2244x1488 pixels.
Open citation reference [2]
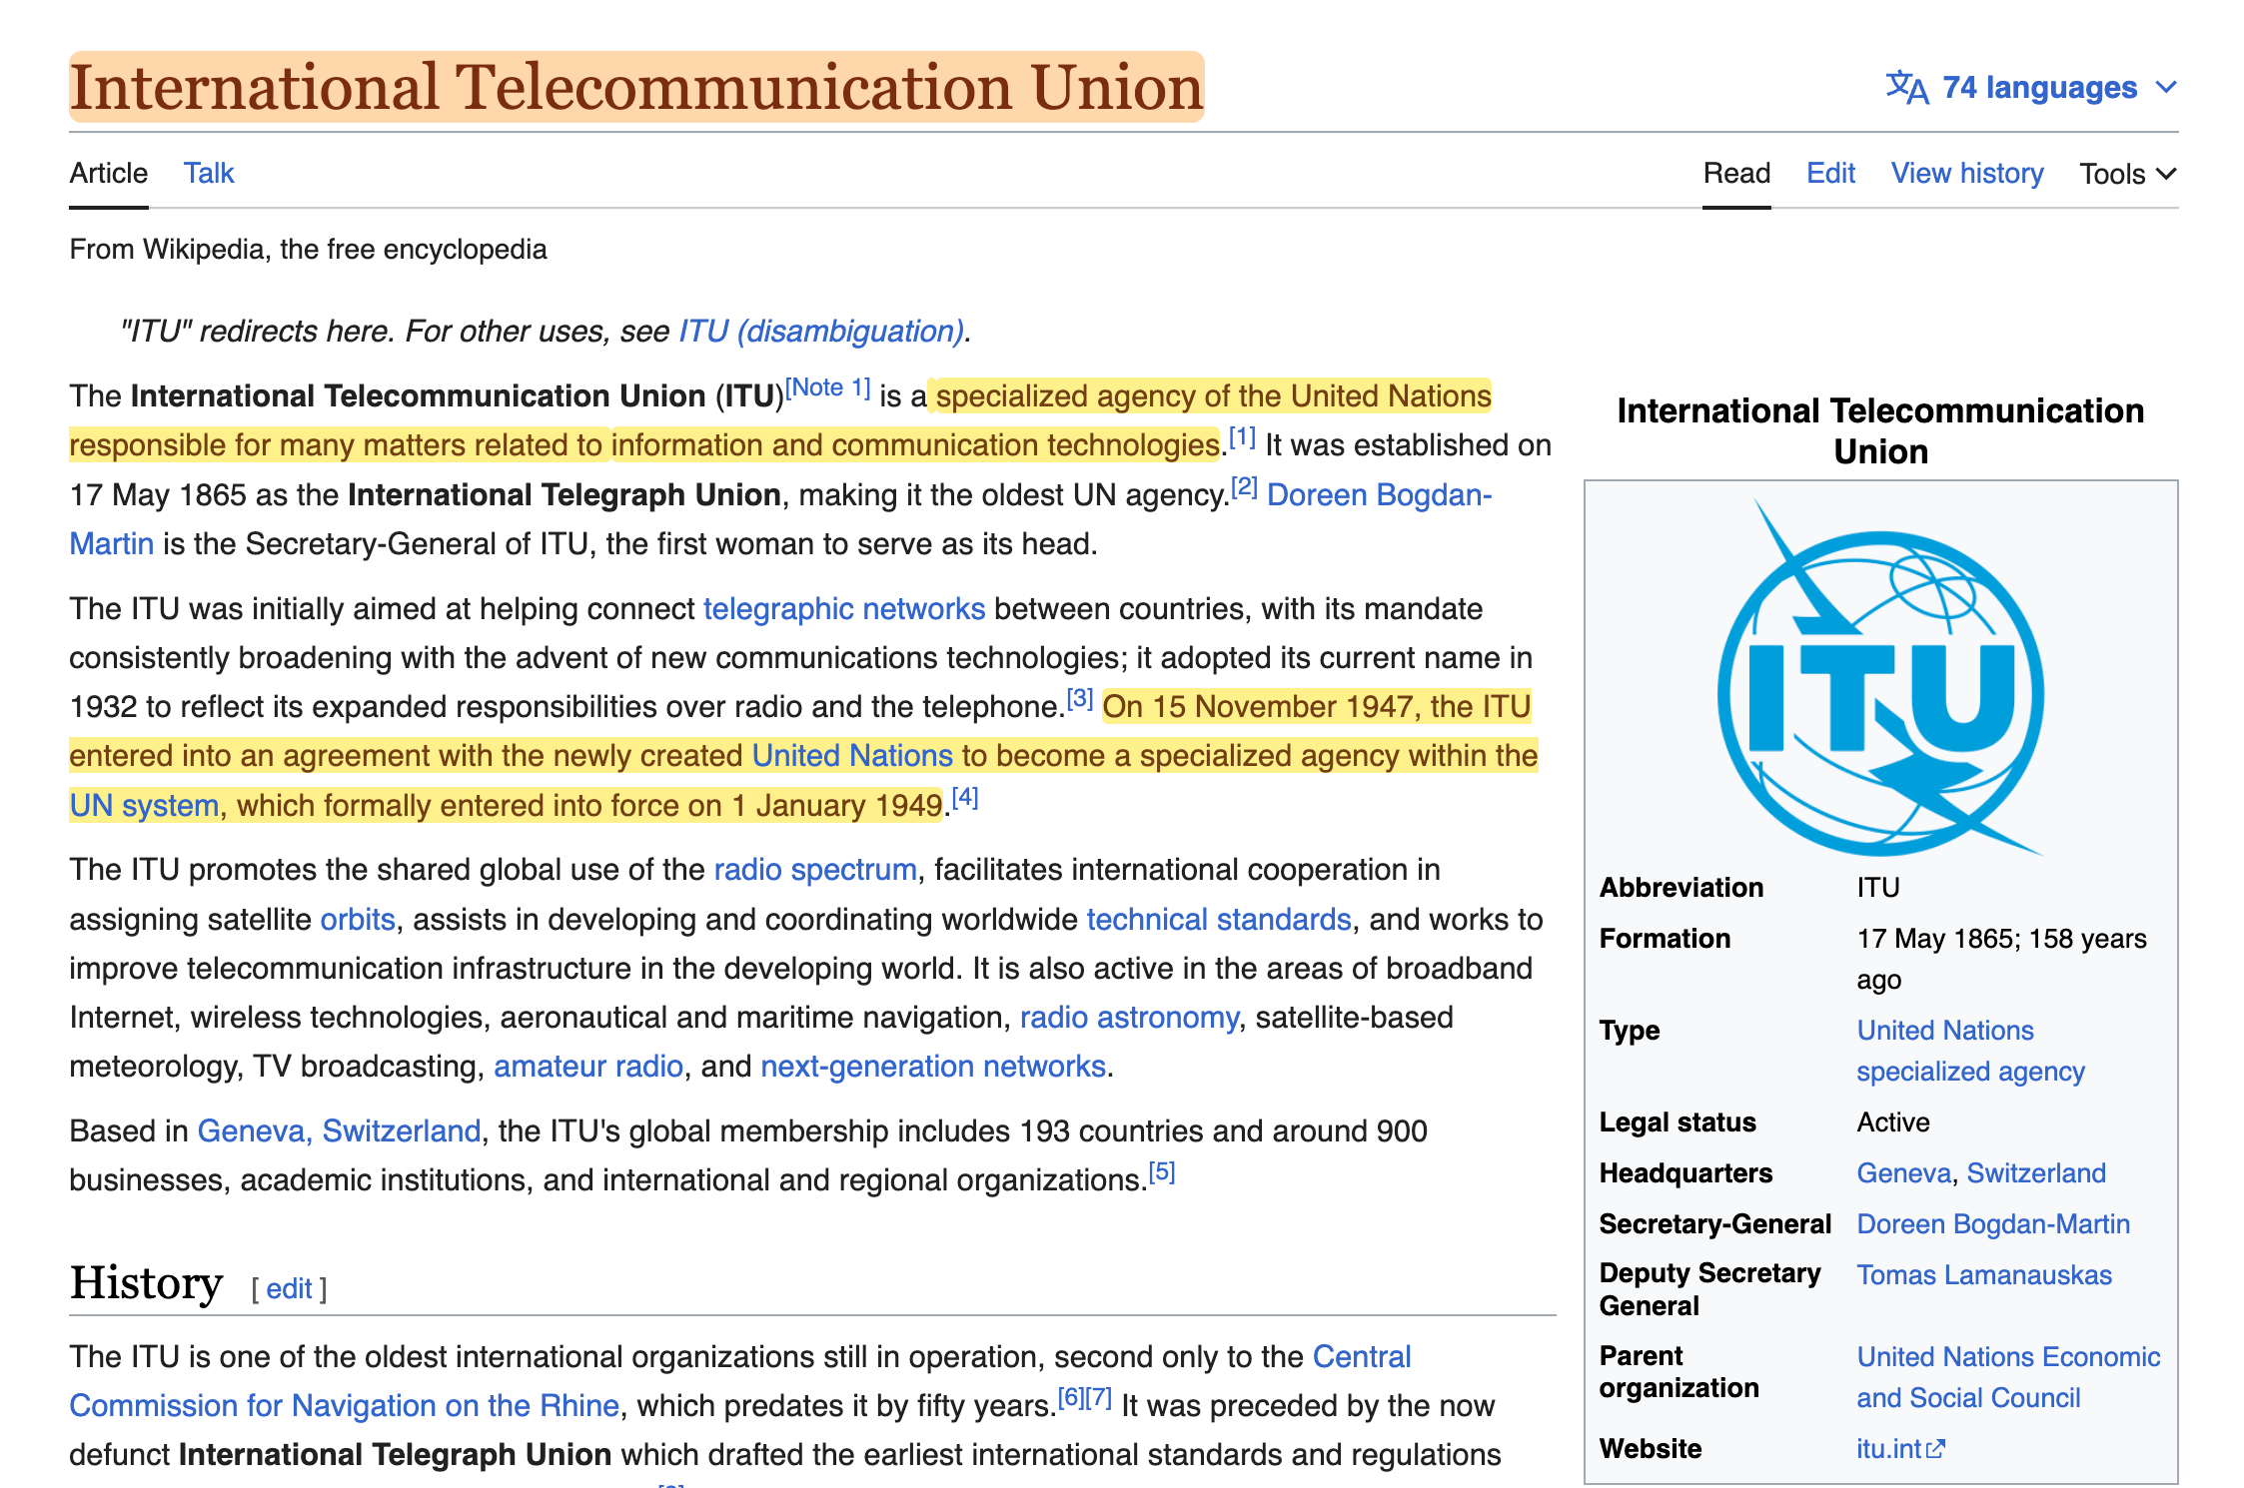pyautogui.click(x=1244, y=486)
